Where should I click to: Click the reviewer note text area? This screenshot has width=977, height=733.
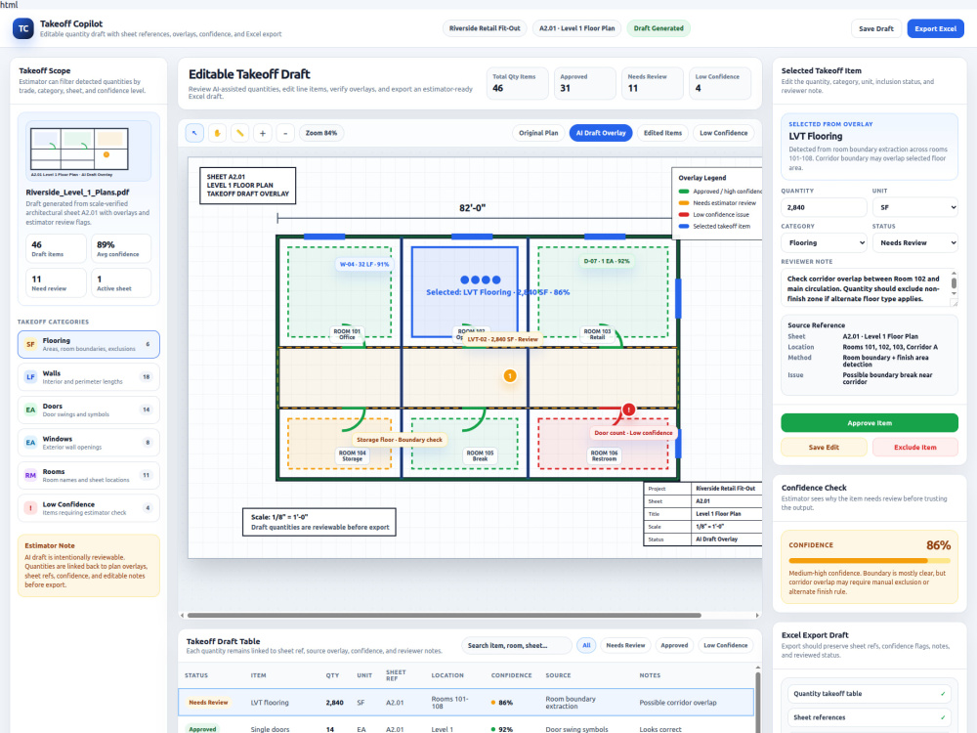pyautogui.click(x=870, y=288)
